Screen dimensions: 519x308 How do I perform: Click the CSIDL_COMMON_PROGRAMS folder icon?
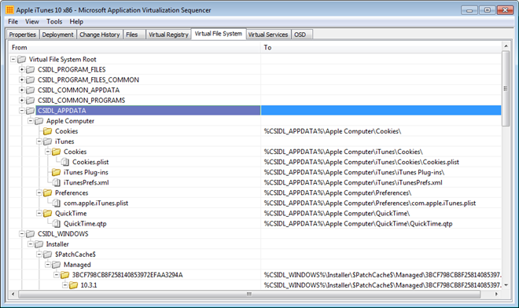31,101
